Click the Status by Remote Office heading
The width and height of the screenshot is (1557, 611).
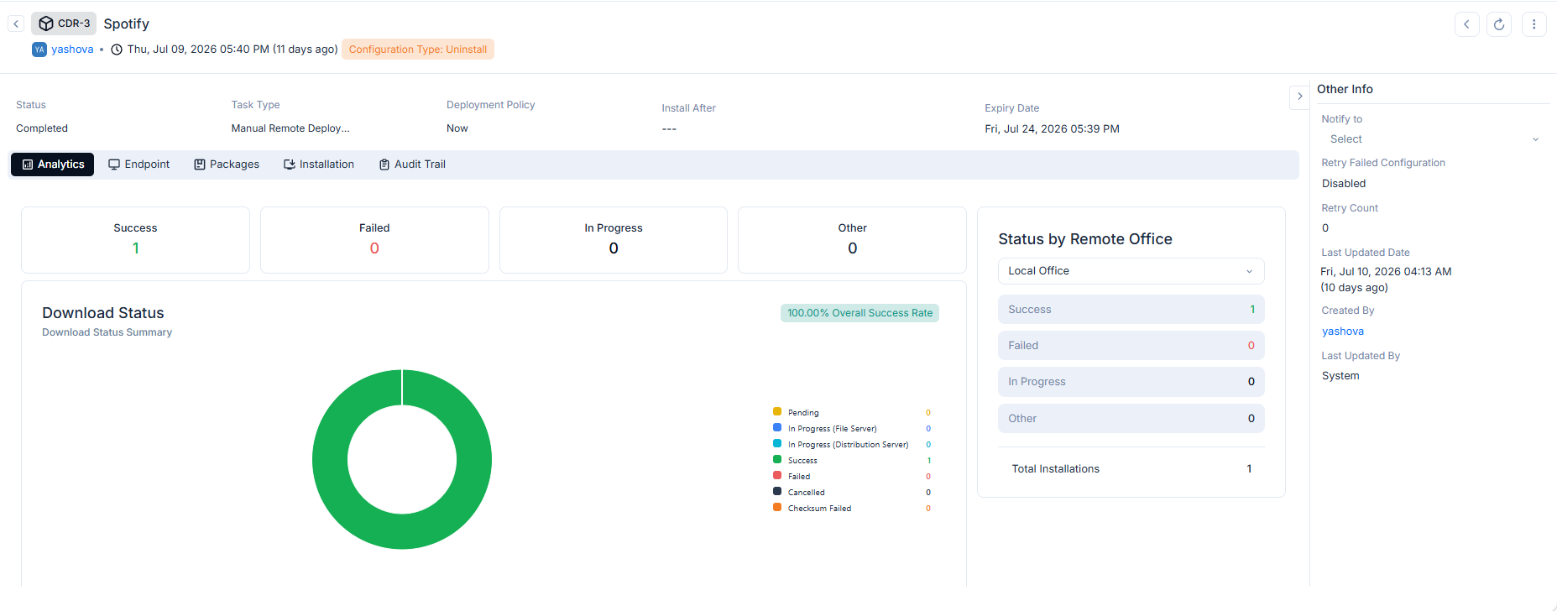coord(1085,239)
